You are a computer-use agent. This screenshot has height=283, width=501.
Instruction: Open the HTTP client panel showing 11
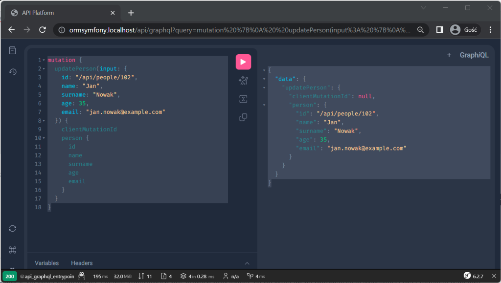click(145, 276)
